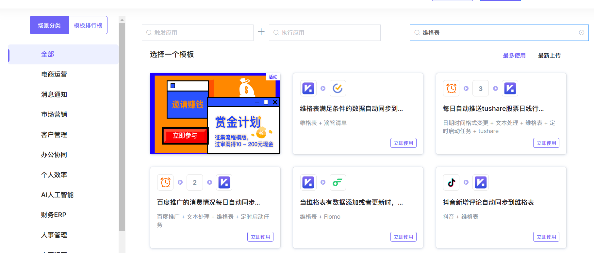Image resolution: width=594 pixels, height=253 pixels.
Task: Select the AI人工智能 category
Action: click(x=57, y=195)
